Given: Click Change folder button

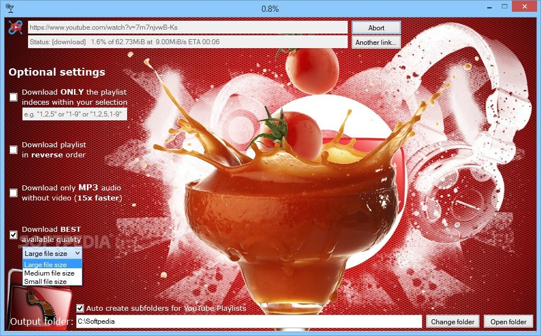Looking at the screenshot, I should [453, 322].
